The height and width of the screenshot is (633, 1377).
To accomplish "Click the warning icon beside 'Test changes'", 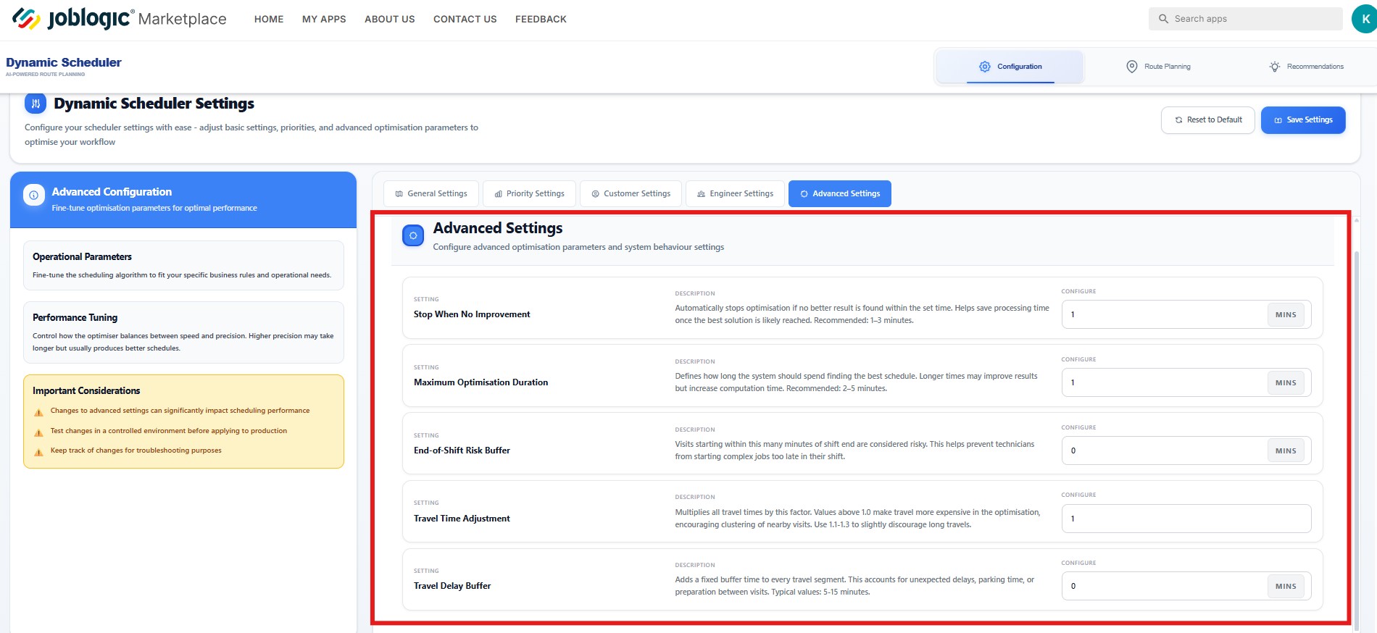I will pyautogui.click(x=39, y=432).
